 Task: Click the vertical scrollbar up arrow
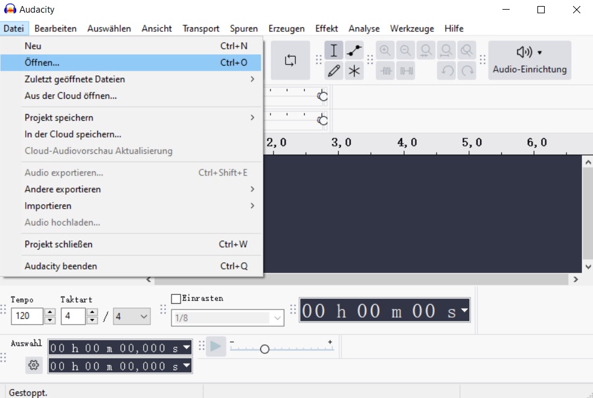[588, 162]
